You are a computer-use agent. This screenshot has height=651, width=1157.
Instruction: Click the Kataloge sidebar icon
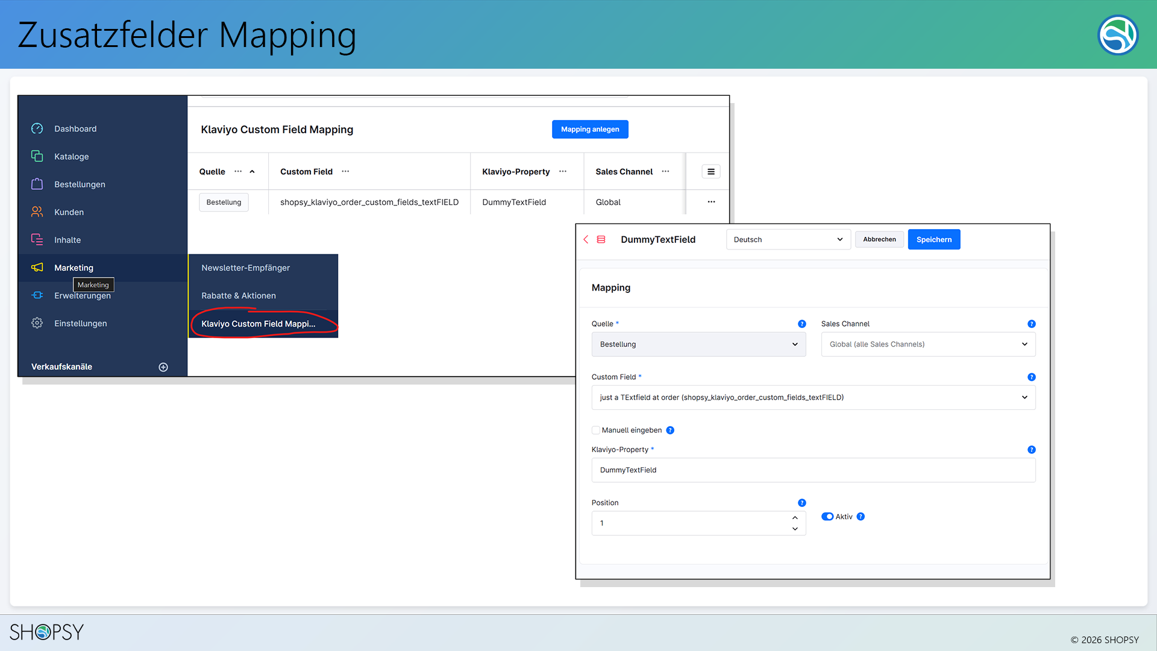37,156
